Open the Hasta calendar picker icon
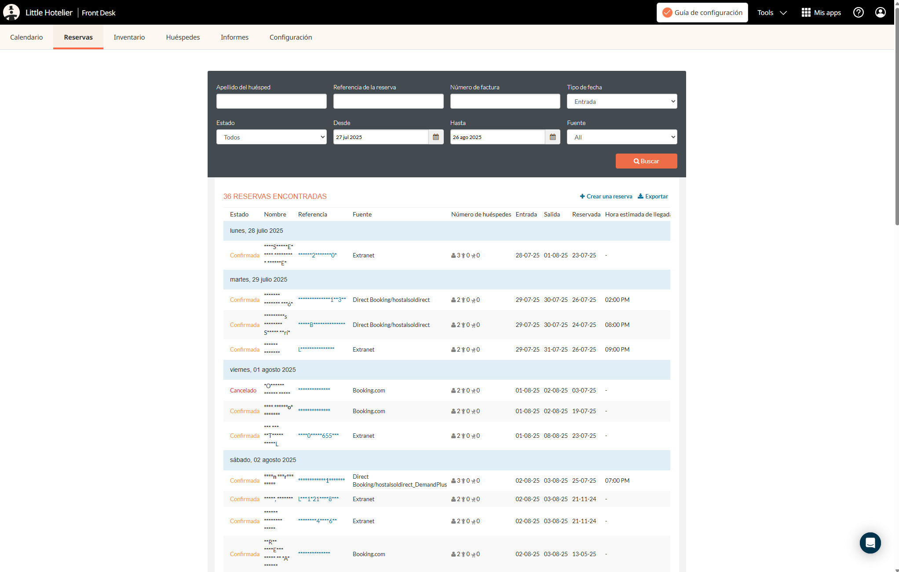 tap(552, 137)
